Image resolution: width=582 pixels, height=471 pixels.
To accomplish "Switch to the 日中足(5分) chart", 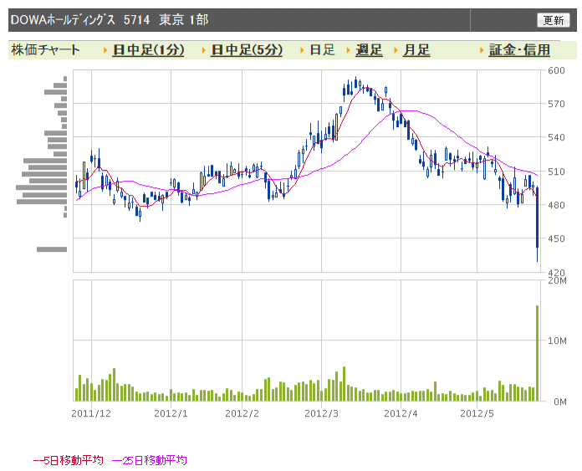I will (x=247, y=49).
